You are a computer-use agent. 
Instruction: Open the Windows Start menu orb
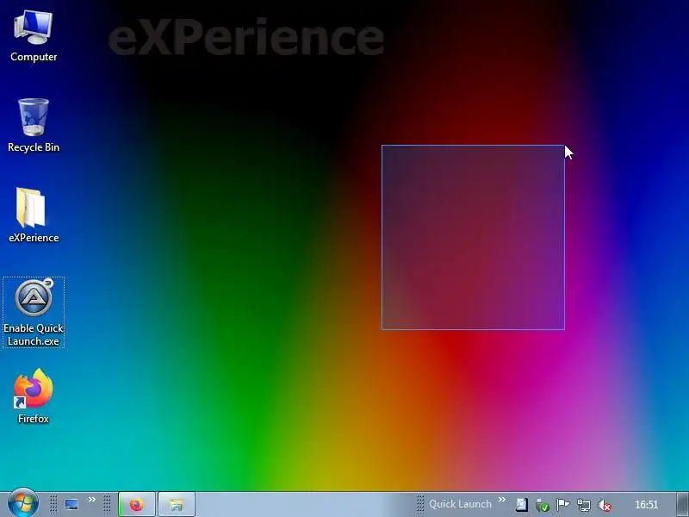click(23, 503)
